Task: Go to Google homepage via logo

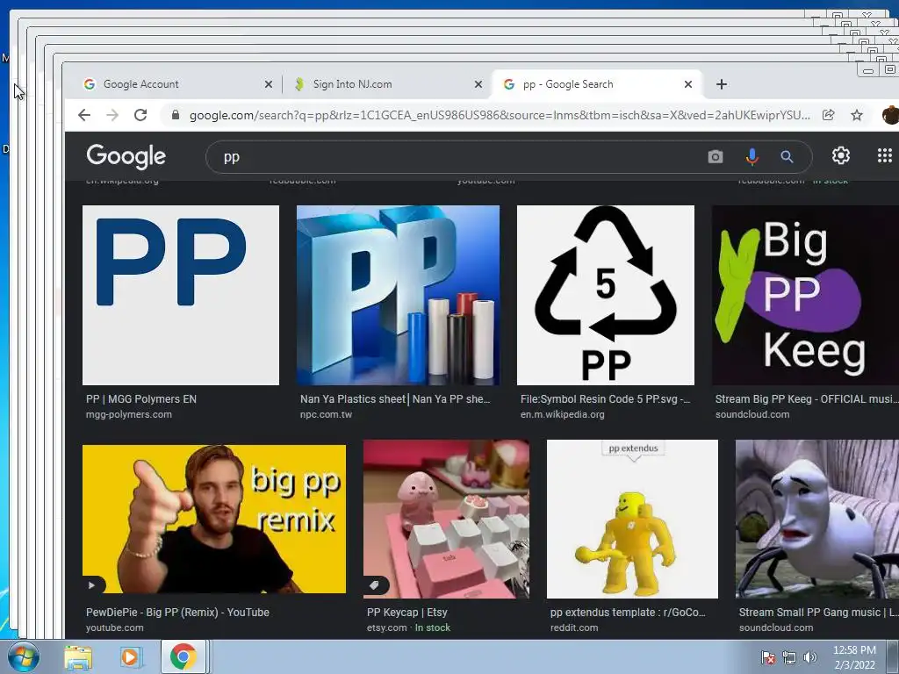Action: tap(126, 156)
